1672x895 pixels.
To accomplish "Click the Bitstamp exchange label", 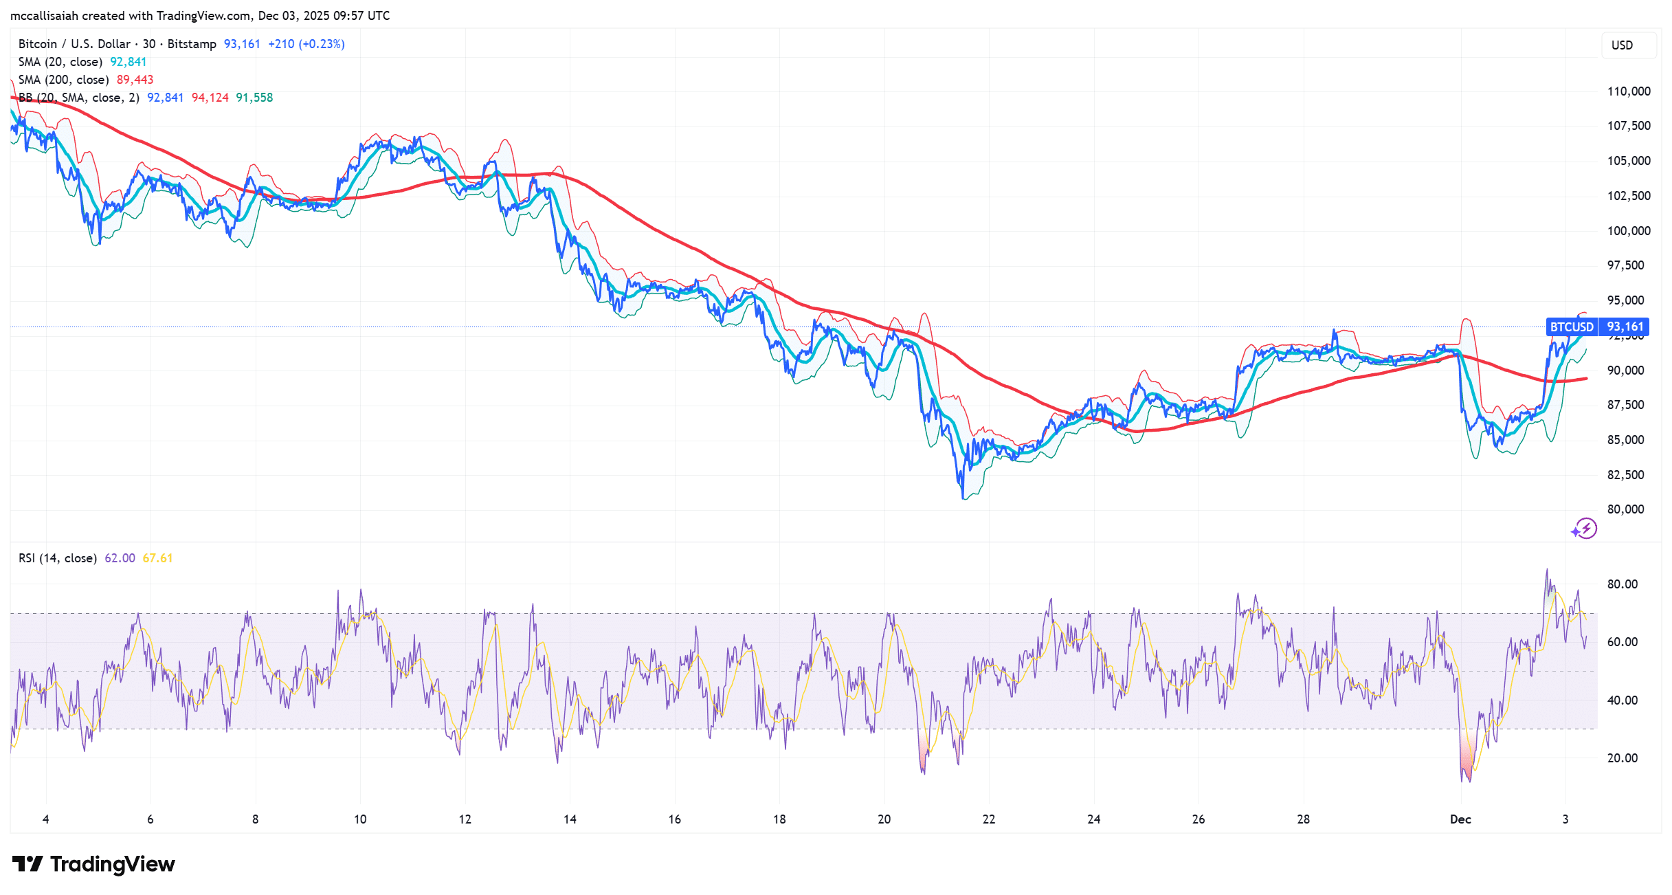I will pyautogui.click(x=192, y=44).
